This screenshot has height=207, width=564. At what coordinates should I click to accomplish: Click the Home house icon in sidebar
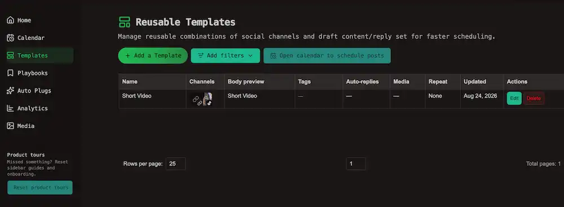10,20
